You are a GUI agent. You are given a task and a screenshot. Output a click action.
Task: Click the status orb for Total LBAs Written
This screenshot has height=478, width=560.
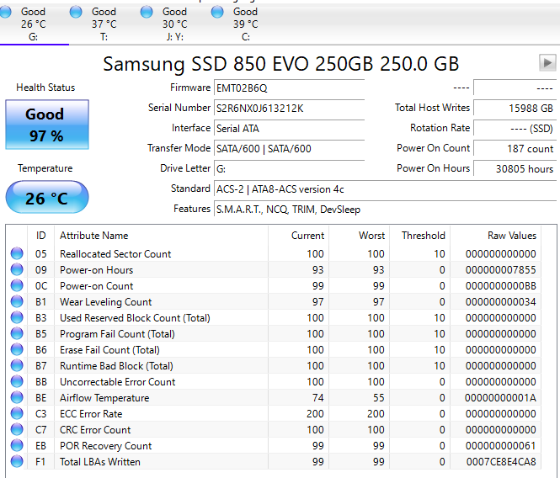(17, 461)
